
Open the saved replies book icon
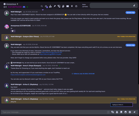[121, 112]
